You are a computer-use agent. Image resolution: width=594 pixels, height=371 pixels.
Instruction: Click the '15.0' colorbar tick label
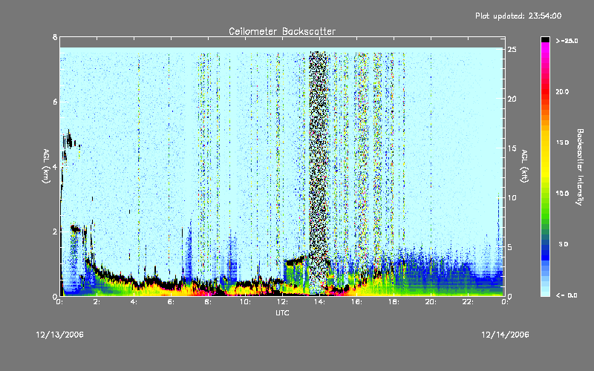pos(562,142)
